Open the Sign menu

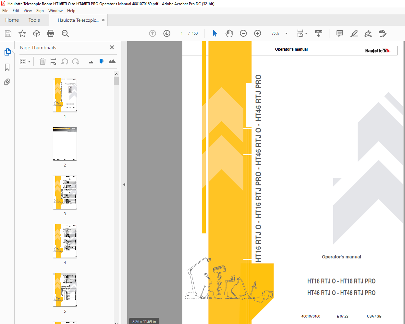click(40, 11)
